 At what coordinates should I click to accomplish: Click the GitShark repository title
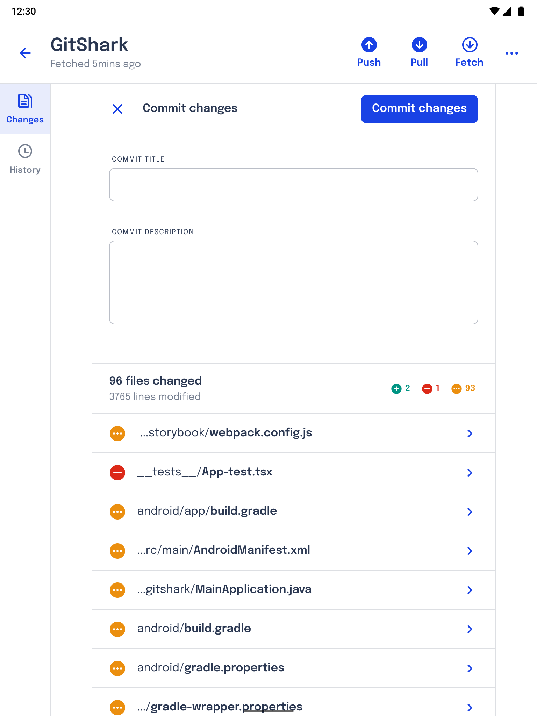(89, 45)
